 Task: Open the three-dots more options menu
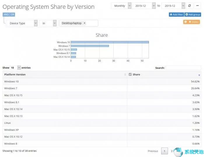(197, 6)
